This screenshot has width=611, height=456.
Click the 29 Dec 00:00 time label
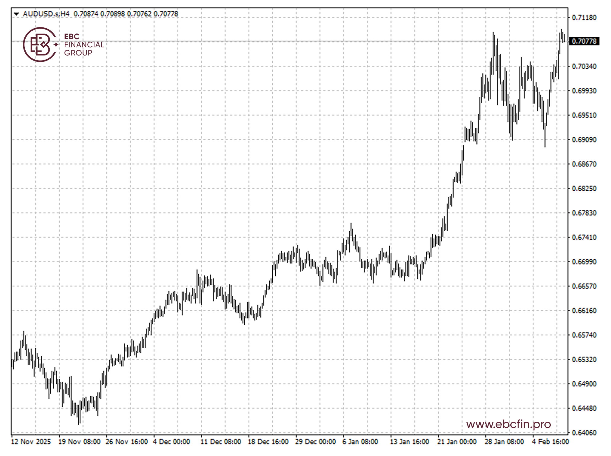[315, 442]
